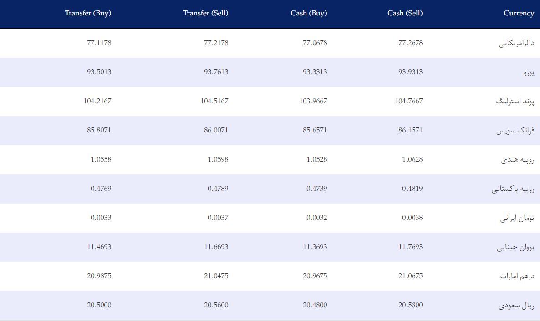Viewport: 540px width, 321px height.
Task: Click the Saudi Riyal currency label
Action: click(x=516, y=306)
